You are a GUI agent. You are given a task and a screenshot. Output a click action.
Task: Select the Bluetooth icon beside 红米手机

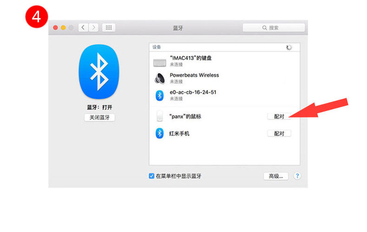click(x=160, y=133)
